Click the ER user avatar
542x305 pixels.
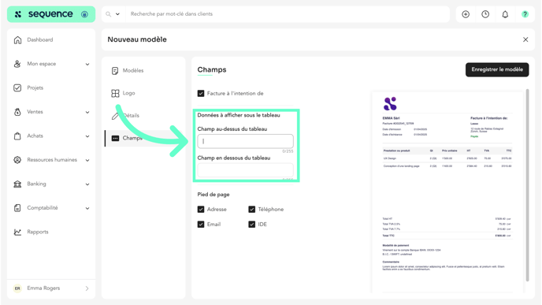(x=17, y=288)
